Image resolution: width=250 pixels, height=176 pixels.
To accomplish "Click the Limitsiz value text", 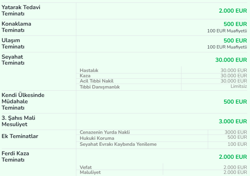I will click(239, 86).
